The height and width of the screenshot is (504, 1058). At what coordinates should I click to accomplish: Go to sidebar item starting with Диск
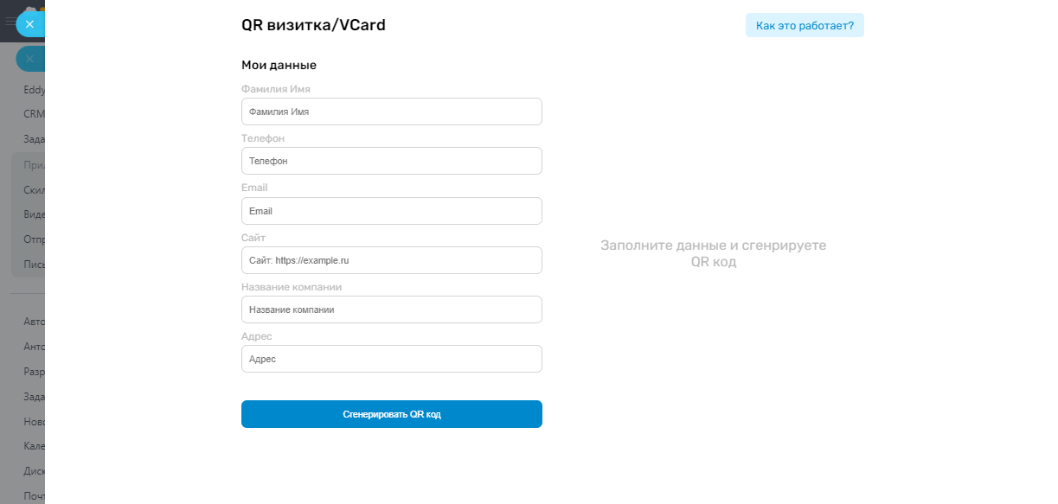pos(34,472)
